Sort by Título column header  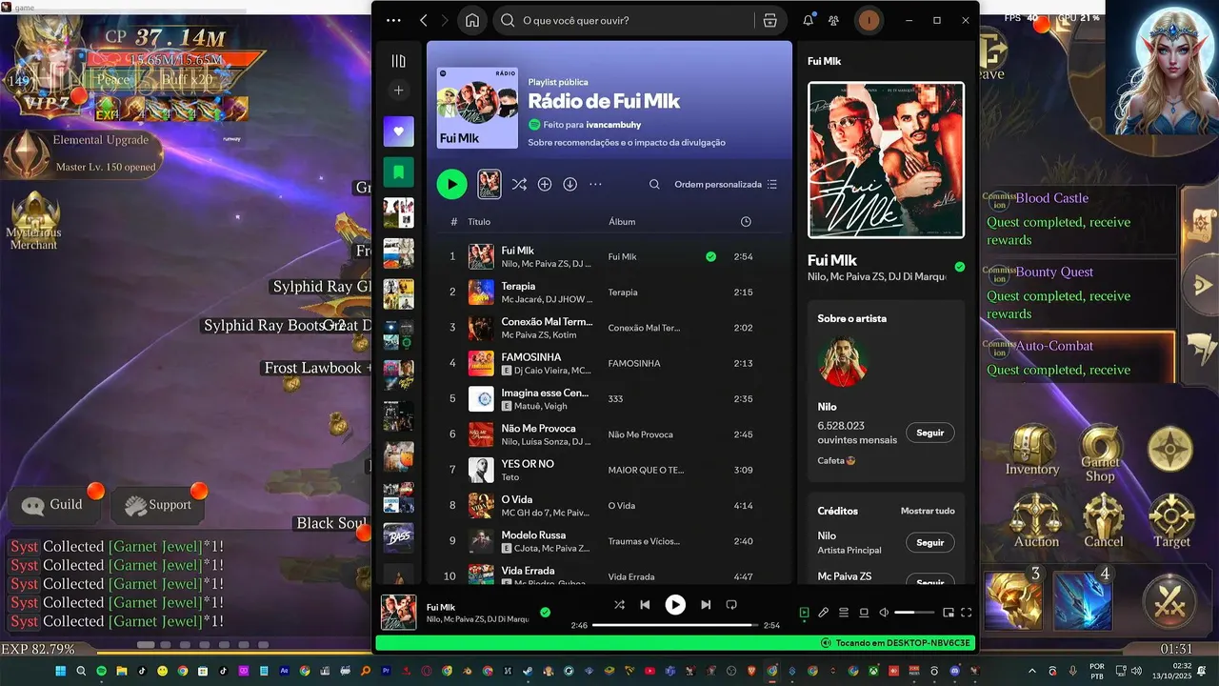(x=479, y=222)
